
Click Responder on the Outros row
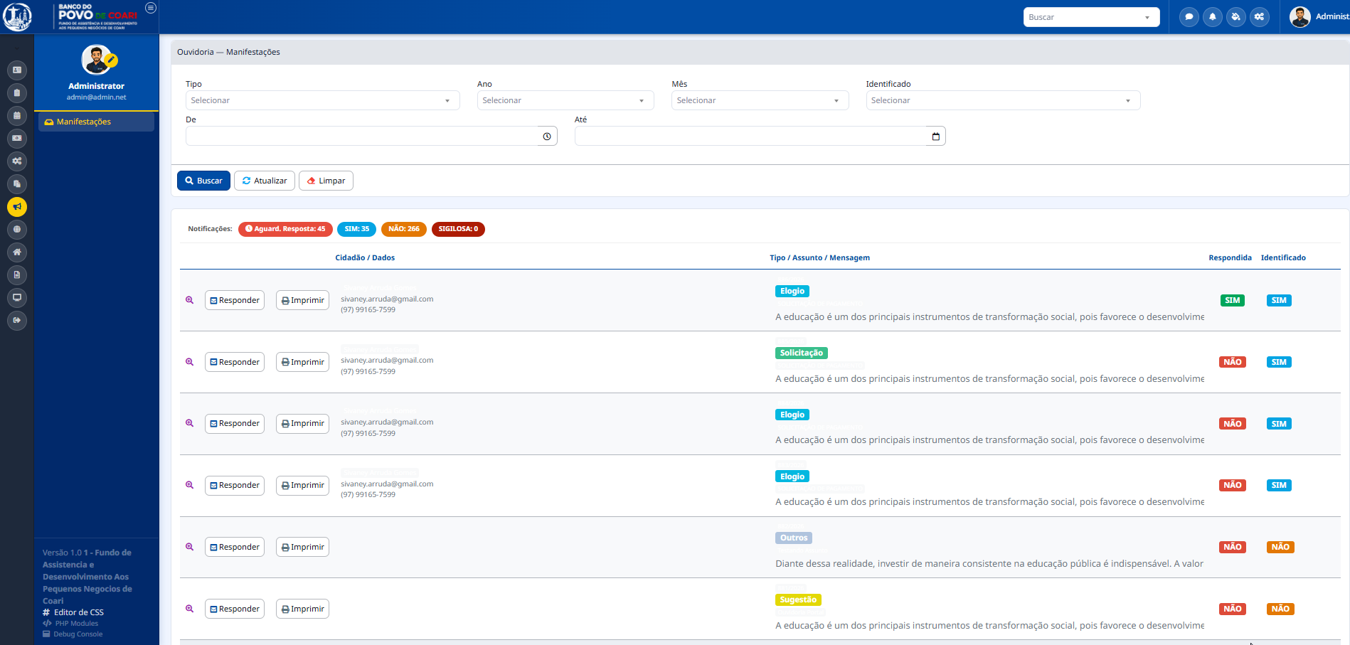[x=235, y=547]
